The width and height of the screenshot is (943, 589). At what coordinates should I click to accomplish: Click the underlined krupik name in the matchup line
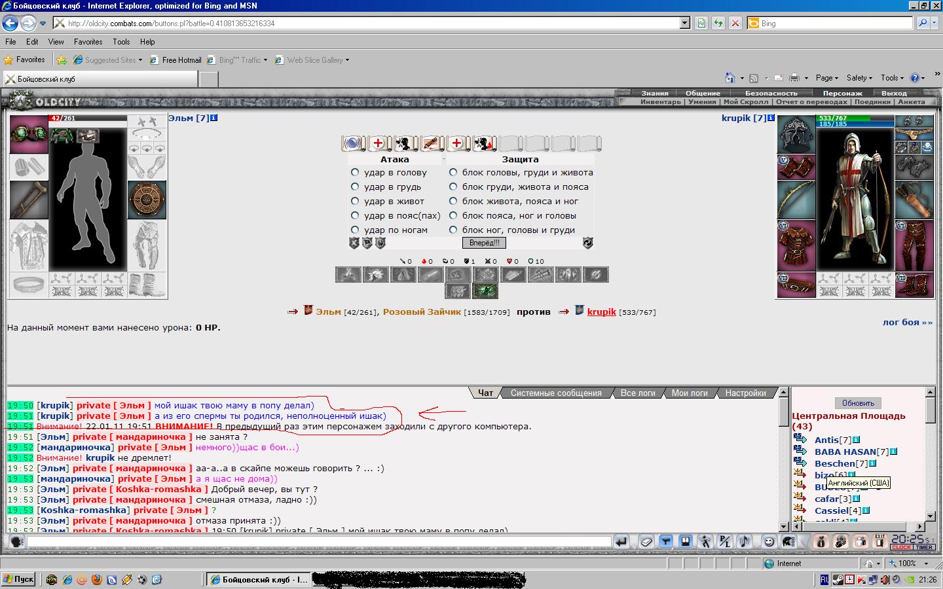pos(601,312)
